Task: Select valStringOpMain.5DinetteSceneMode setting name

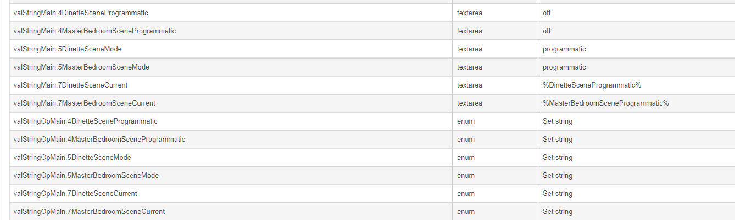Action: click(73, 157)
